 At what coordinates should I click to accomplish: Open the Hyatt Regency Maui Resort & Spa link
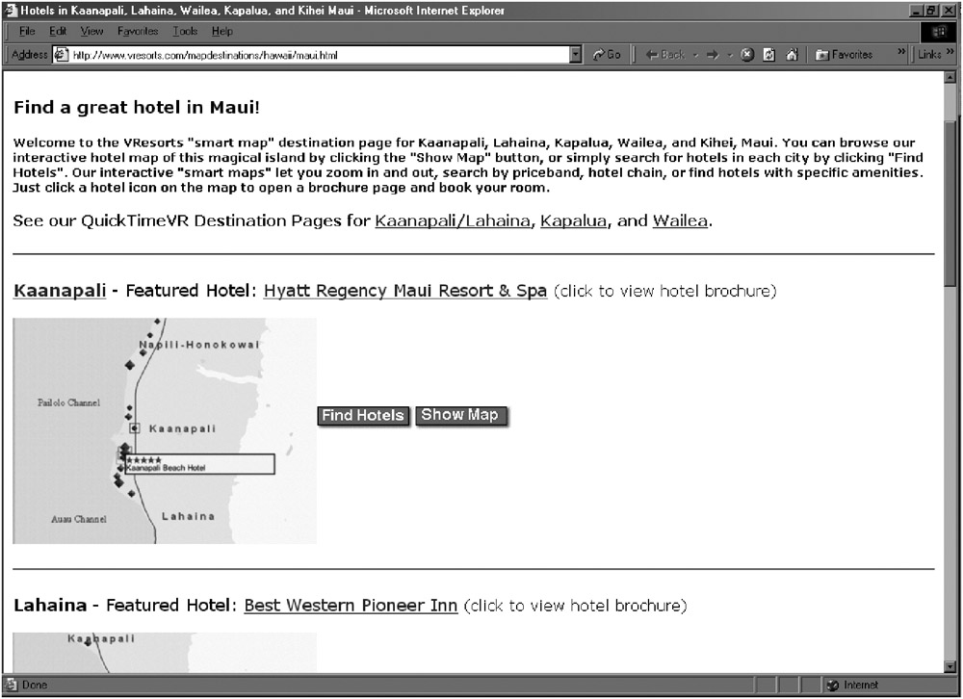click(x=405, y=291)
